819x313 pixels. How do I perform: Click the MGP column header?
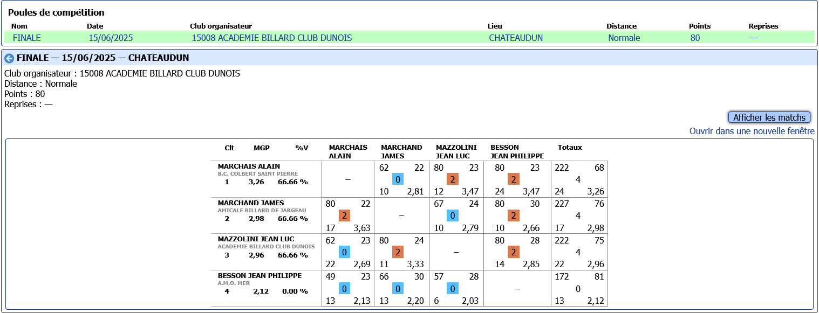262,148
